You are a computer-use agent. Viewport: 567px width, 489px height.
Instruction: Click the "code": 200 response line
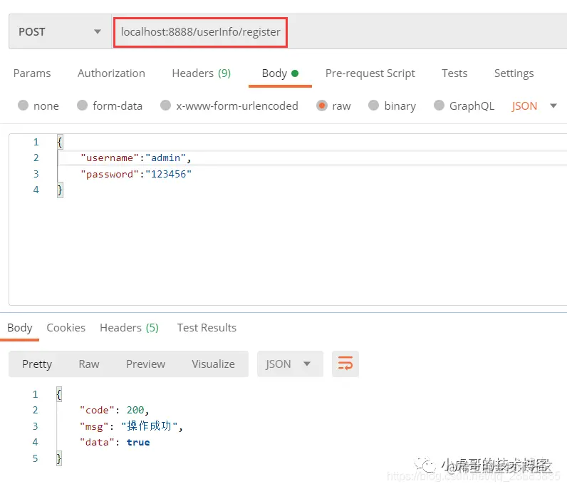114,410
